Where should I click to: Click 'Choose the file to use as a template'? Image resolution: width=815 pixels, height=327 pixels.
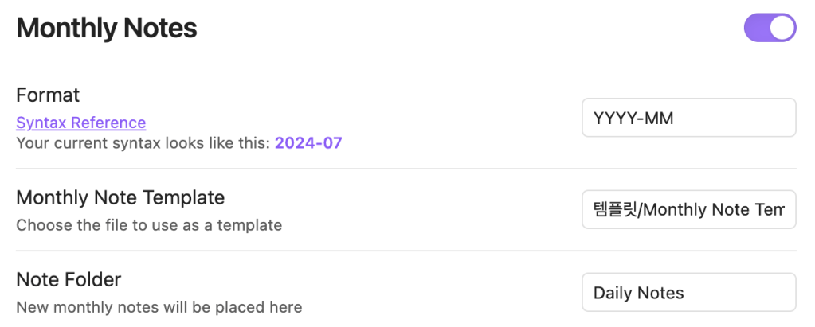point(149,225)
